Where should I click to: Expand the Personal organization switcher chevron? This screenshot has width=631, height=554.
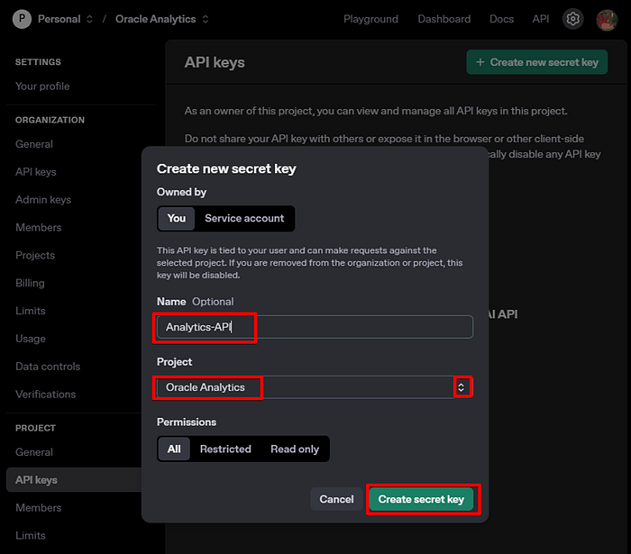click(89, 19)
